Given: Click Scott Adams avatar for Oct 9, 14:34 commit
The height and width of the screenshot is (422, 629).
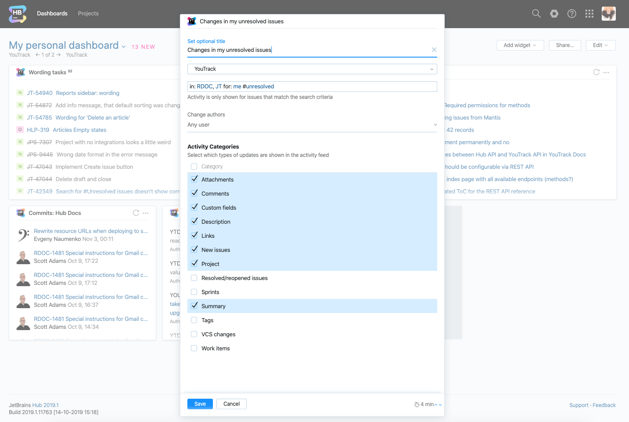Looking at the screenshot, I should [23, 323].
